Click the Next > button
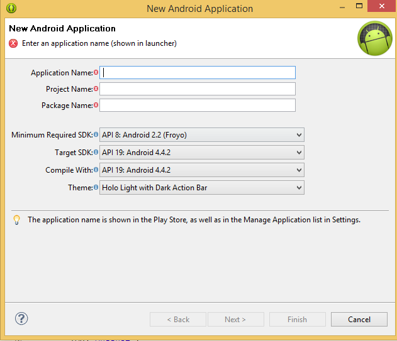 coord(236,320)
